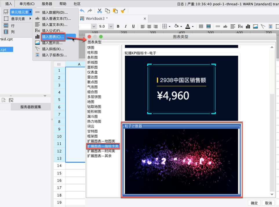
Task: Click the format painter brush icon
Action: (123, 11)
